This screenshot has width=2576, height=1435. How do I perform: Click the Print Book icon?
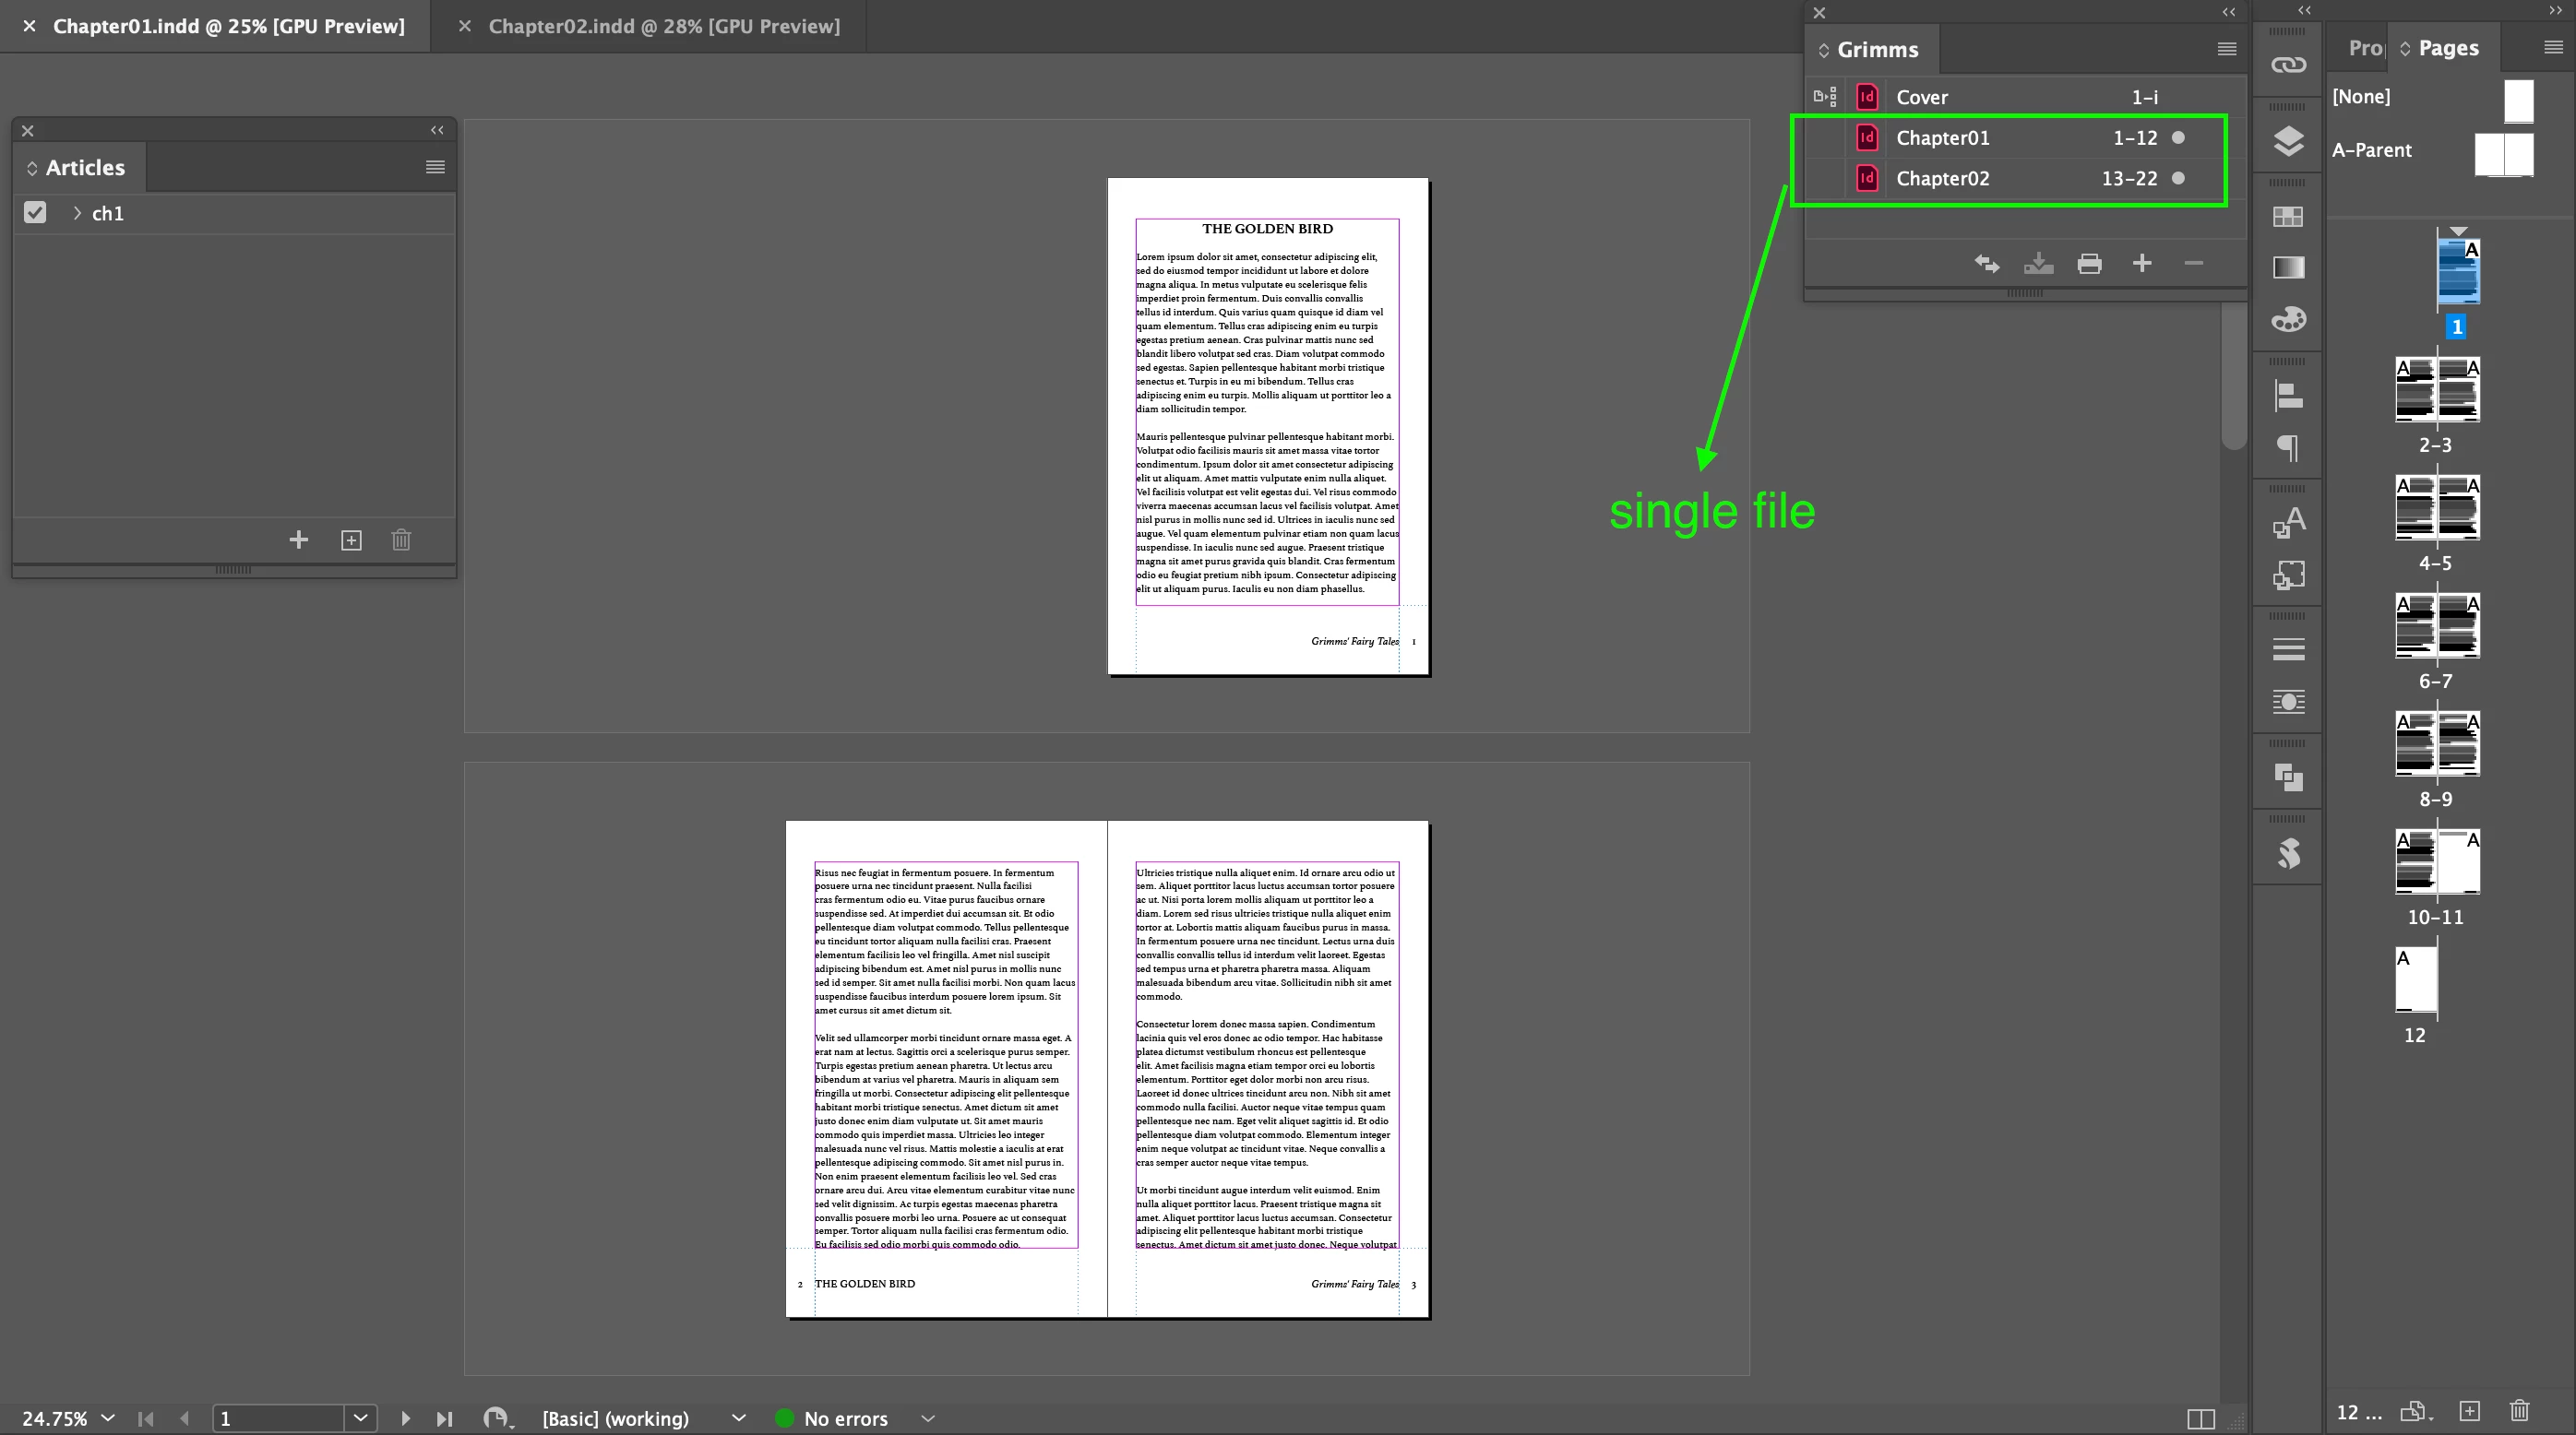2089,264
